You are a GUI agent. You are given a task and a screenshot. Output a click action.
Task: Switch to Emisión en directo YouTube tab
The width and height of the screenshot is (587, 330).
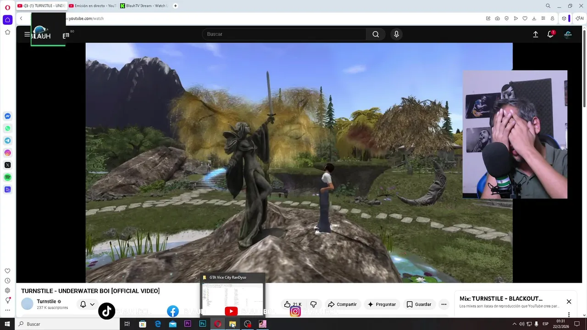coord(93,6)
